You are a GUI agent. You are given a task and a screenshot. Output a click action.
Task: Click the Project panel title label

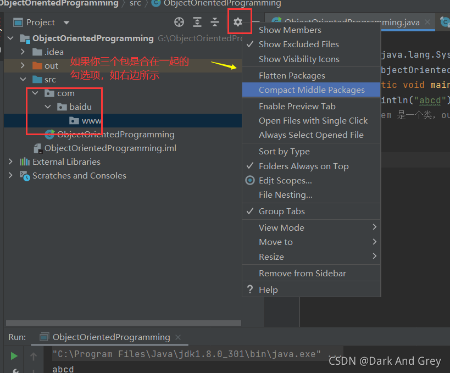41,23
